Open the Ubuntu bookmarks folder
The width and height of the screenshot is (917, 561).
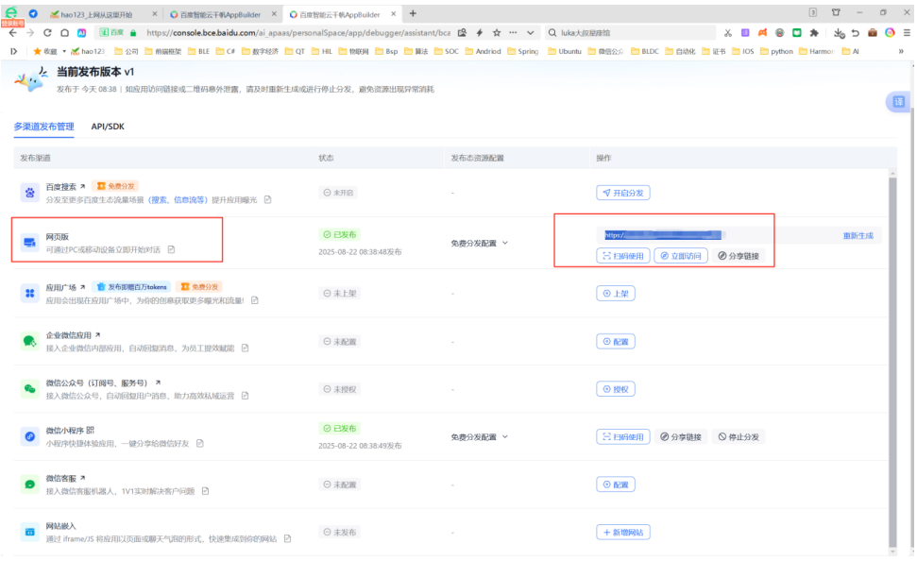[565, 52]
